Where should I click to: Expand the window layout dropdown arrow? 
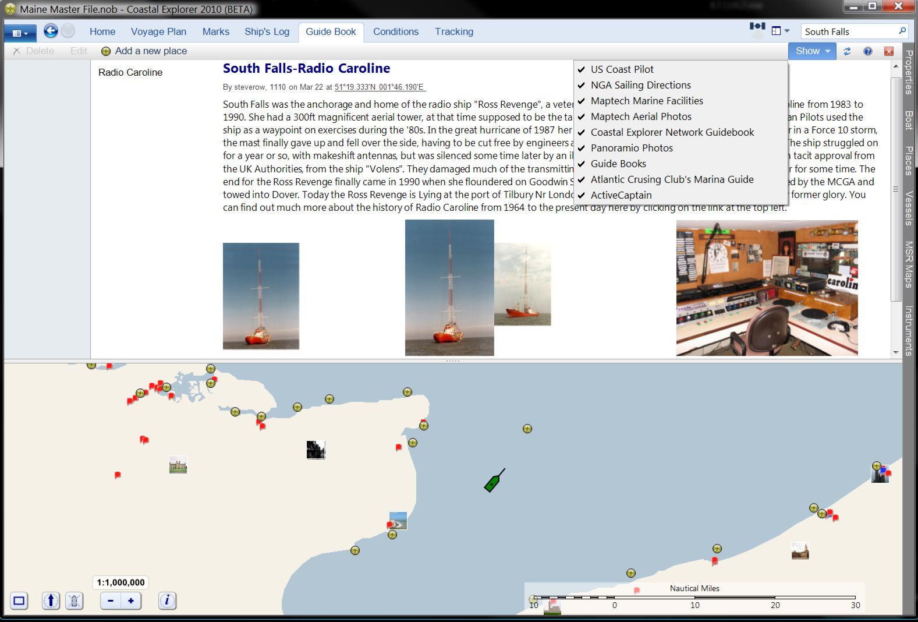[x=787, y=31]
